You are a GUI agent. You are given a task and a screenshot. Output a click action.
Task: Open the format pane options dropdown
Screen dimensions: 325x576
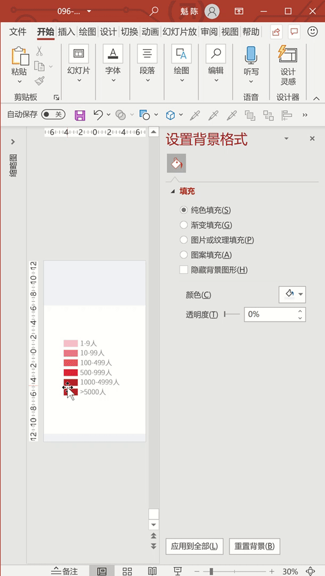point(287,139)
